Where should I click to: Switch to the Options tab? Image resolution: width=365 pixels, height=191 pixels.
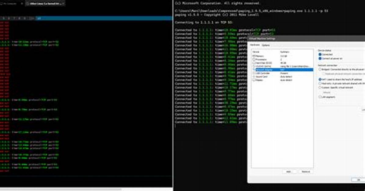coord(266,45)
